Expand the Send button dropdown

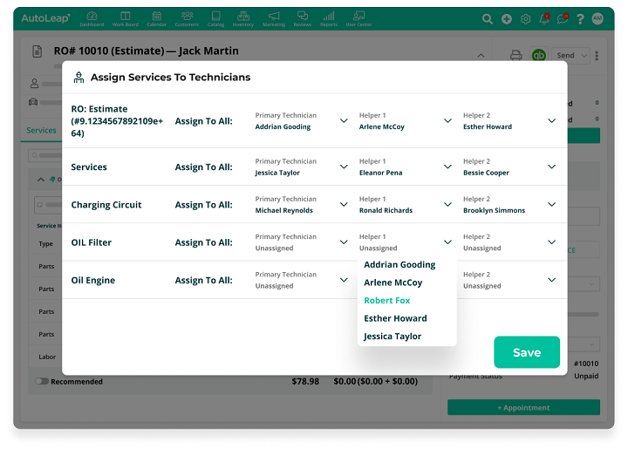[x=584, y=55]
